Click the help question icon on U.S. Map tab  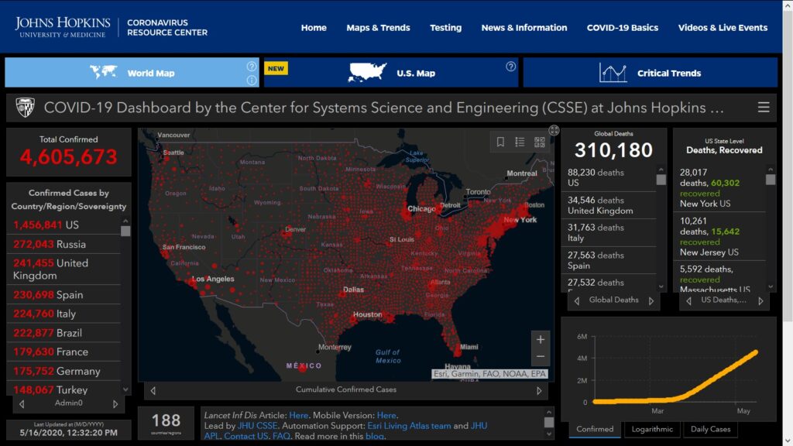coord(511,67)
